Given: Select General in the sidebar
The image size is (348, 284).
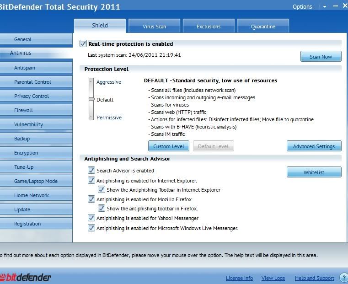Looking at the screenshot, I should [36, 39].
